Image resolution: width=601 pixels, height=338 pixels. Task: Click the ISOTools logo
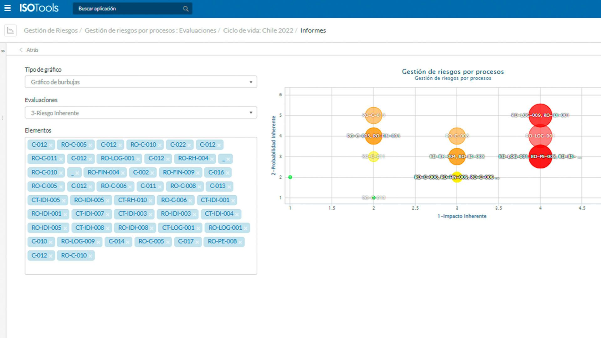(x=38, y=8)
